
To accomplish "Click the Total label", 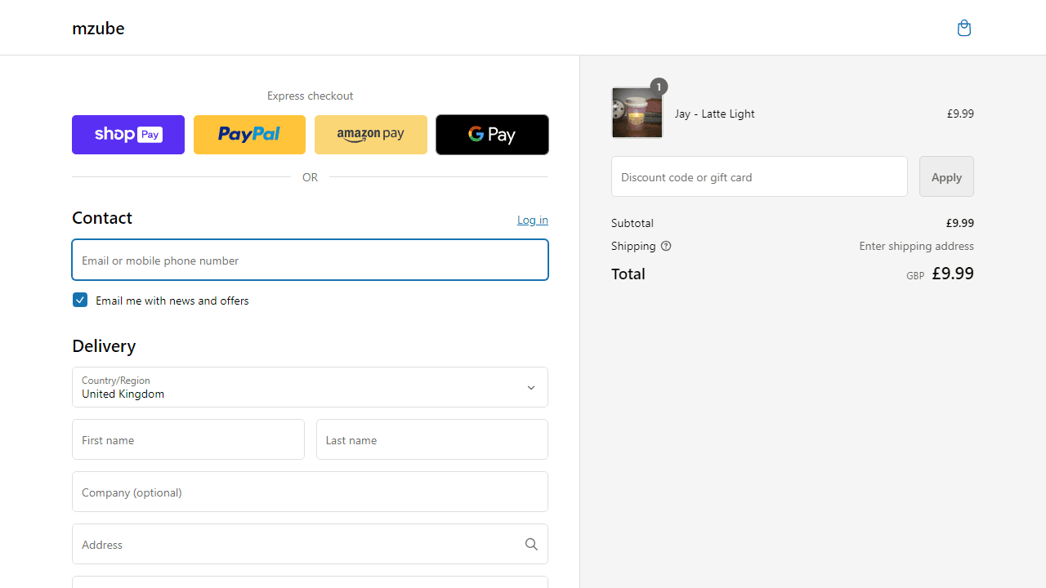I will [x=628, y=274].
